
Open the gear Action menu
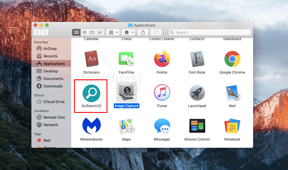pos(128,32)
